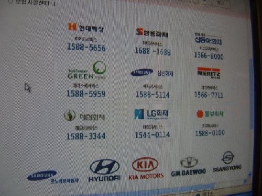Open the Hyundai car maker logo
The height and width of the screenshot is (196, 262).
[104, 170]
